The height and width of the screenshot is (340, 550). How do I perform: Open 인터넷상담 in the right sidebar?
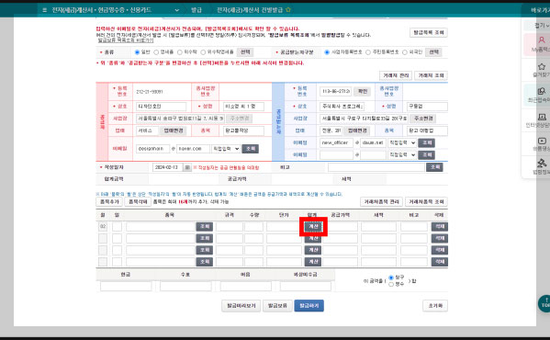(541, 120)
